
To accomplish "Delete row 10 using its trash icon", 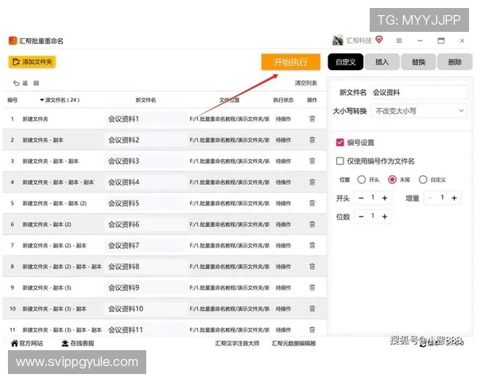I will 312,309.
